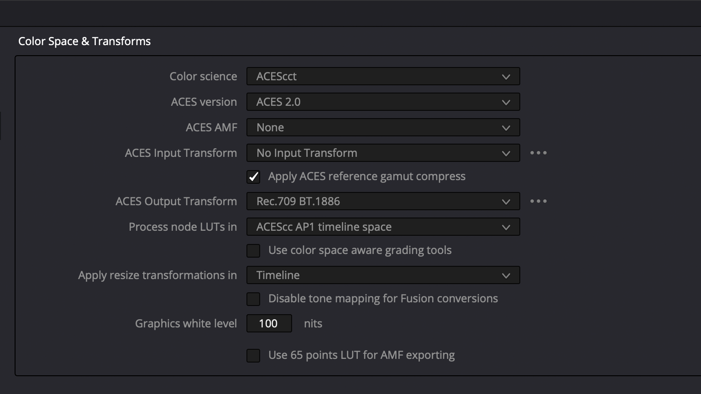Click the 'nits' unit text
Viewport: 701px width, 394px height.
click(x=313, y=324)
